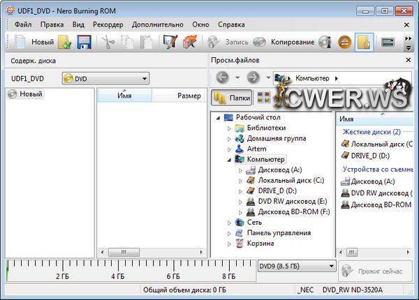The width and height of the screenshot is (419, 300).
Task: Collapse the Жесткие диски (2) group
Action: pyautogui.click(x=372, y=132)
